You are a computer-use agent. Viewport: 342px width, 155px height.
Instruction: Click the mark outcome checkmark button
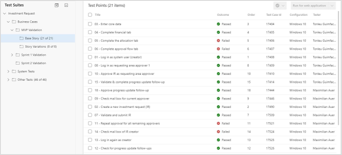tap(278, 6)
